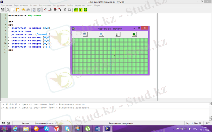Click the ВСТ insert mode indicator

(207, 123)
